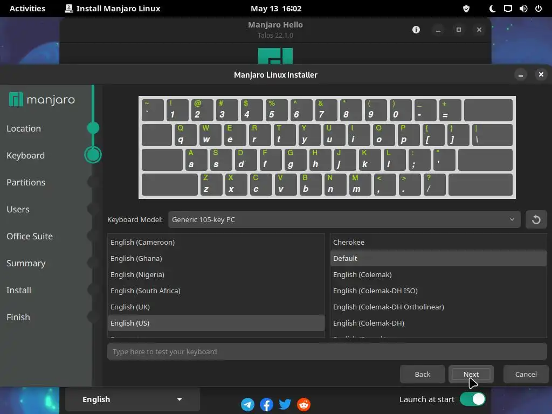Click the Next button
This screenshot has height=414, width=552.
pos(471,374)
